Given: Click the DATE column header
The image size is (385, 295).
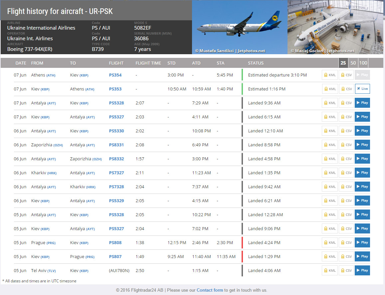Looking at the screenshot, I should (21, 63).
